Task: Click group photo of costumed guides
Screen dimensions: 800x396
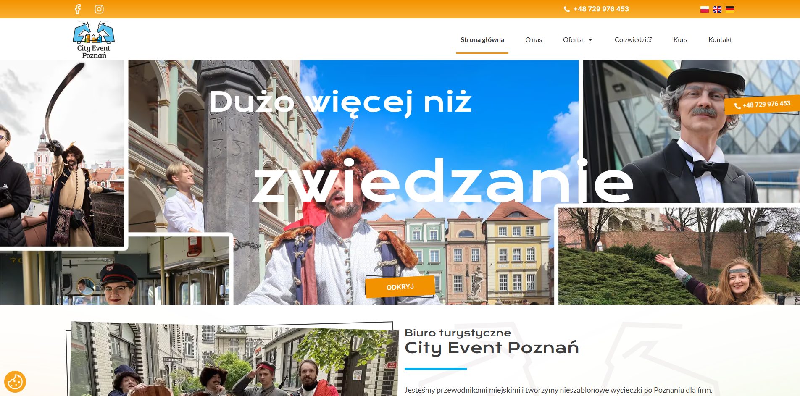Action: 234,359
